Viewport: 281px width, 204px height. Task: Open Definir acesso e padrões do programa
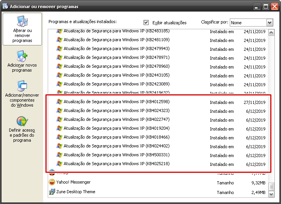[22, 129]
